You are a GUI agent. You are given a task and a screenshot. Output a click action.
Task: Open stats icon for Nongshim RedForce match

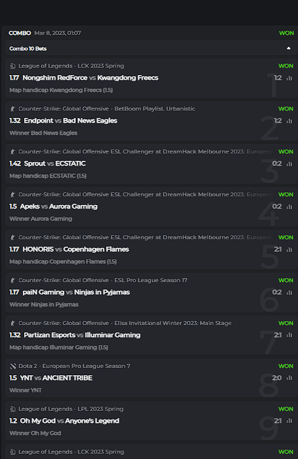(289, 78)
